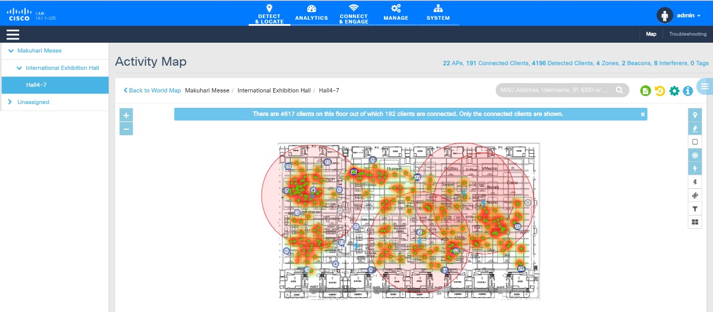Open map settings gear icon

click(674, 91)
